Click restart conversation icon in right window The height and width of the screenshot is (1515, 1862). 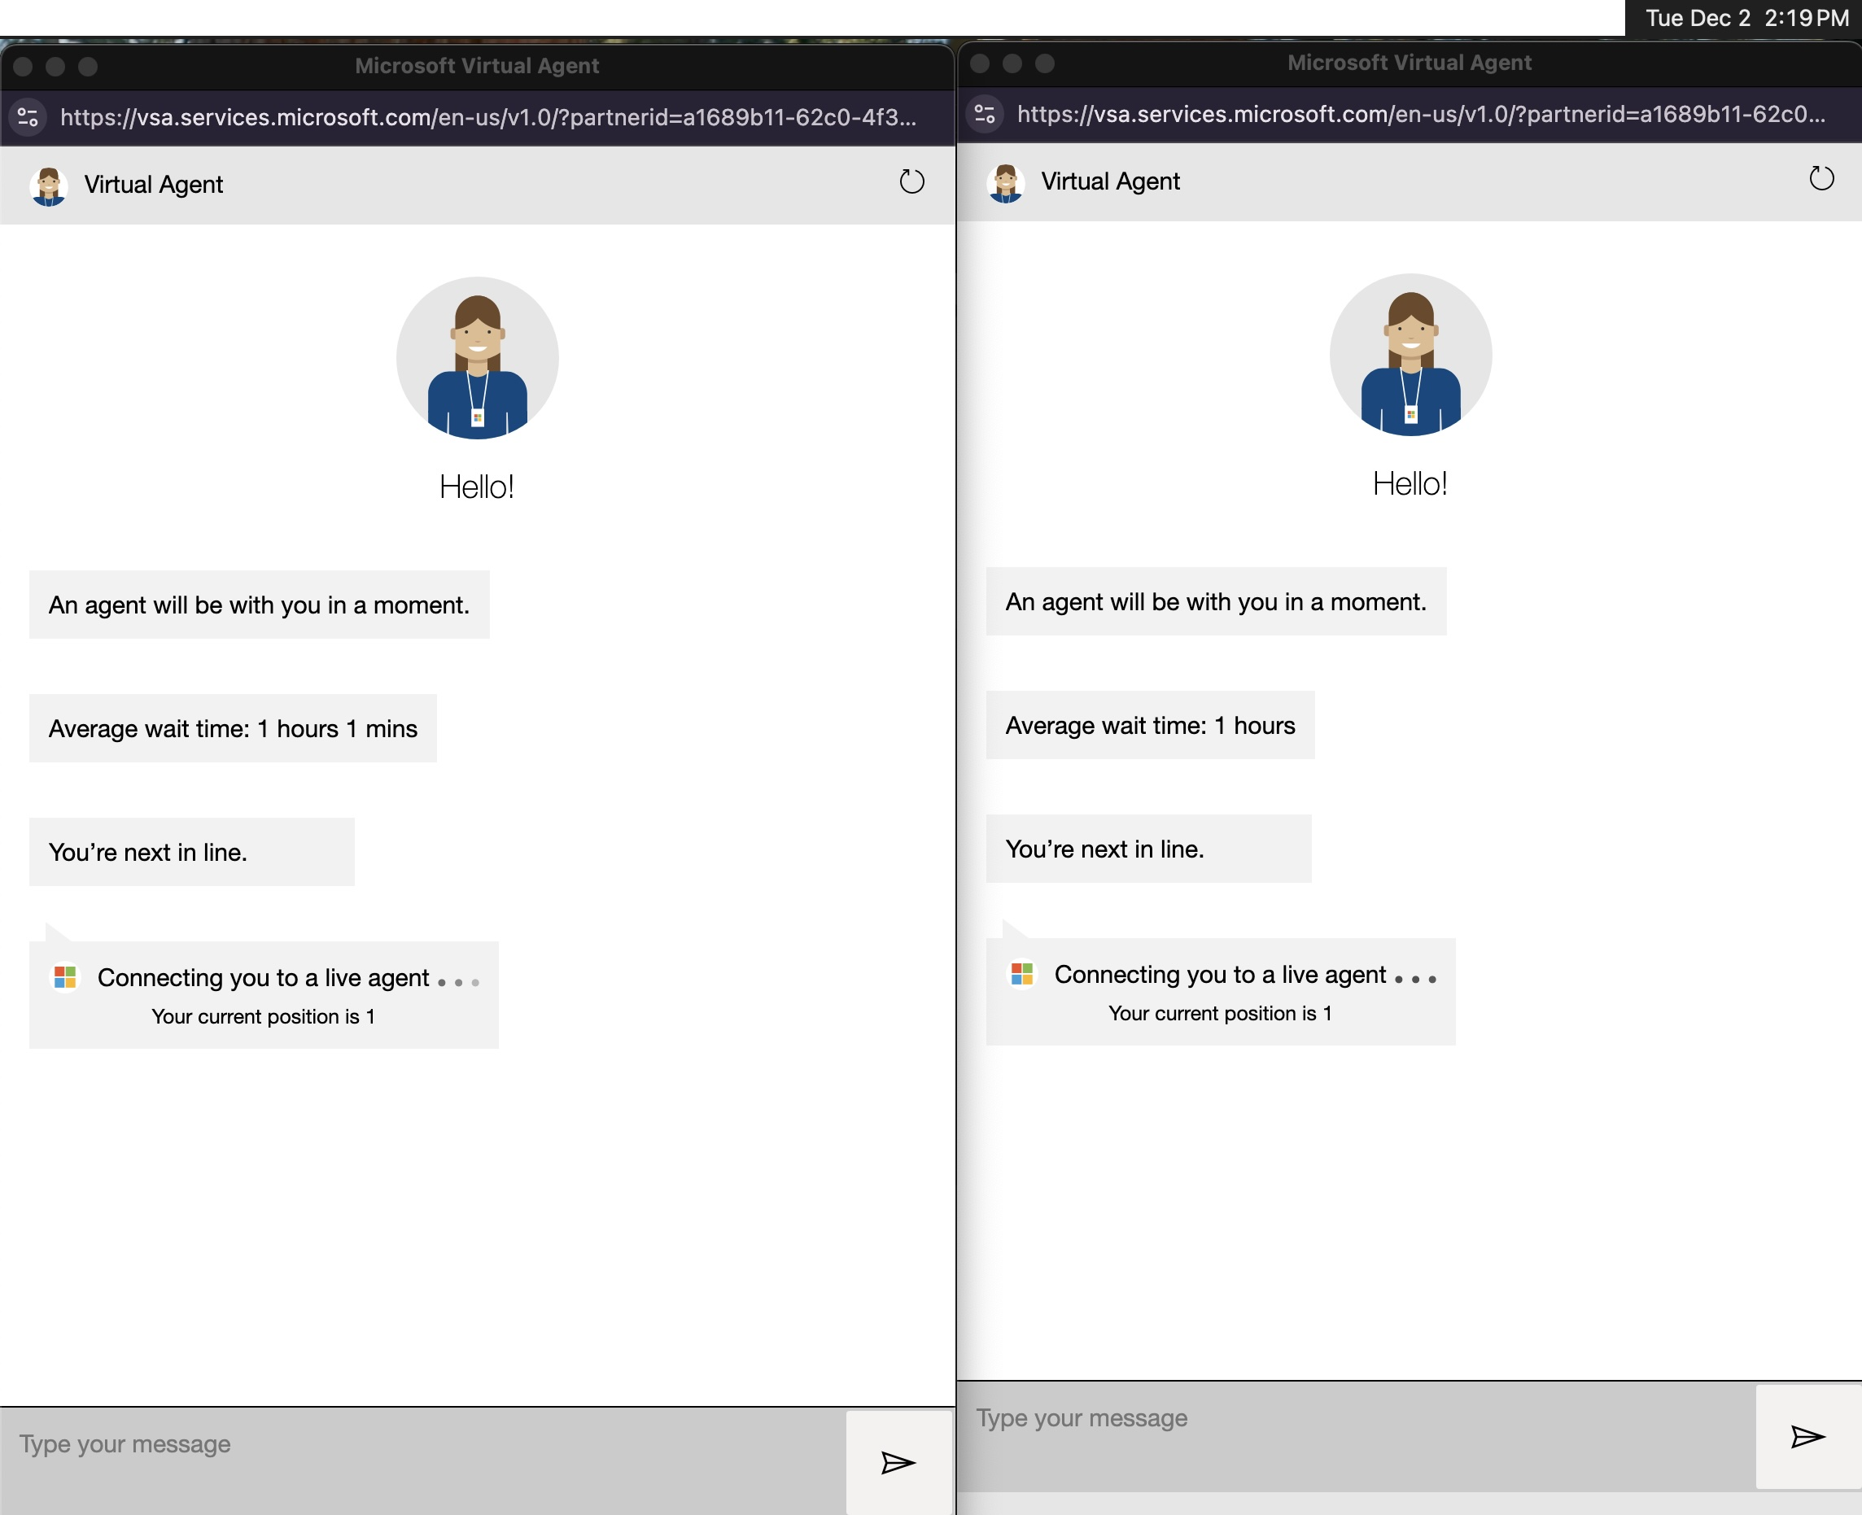(x=1821, y=178)
